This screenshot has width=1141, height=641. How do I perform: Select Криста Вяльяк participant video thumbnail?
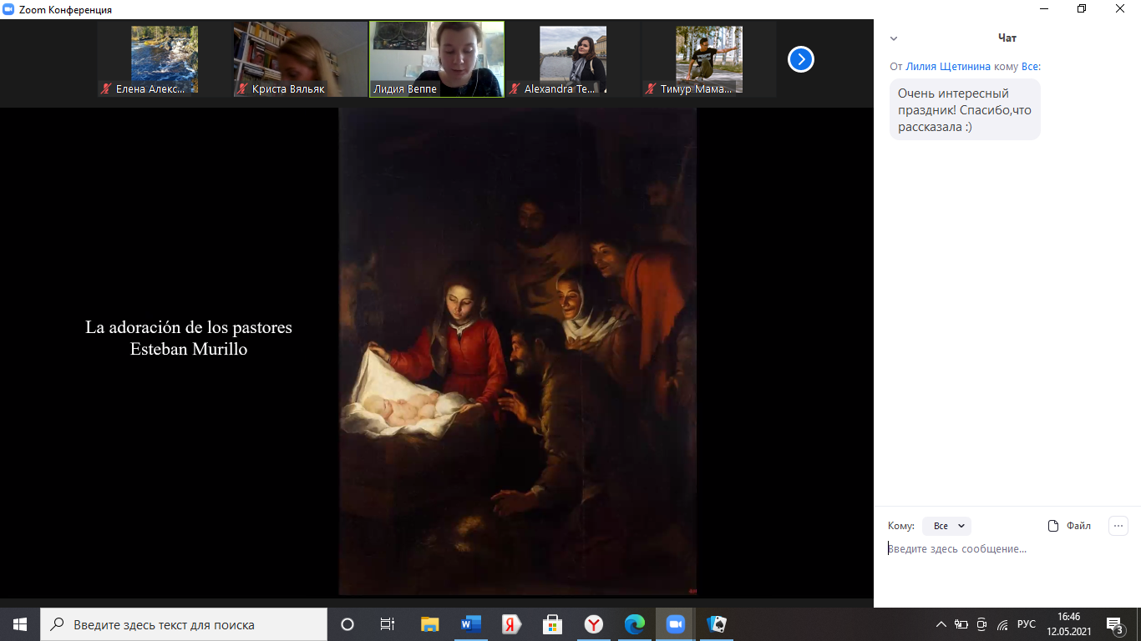(300, 59)
